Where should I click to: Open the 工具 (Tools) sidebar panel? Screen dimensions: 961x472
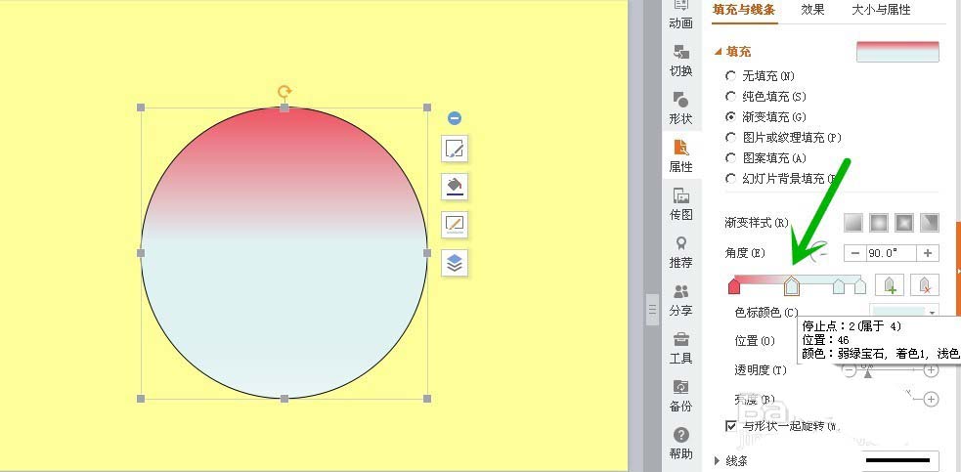(680, 348)
